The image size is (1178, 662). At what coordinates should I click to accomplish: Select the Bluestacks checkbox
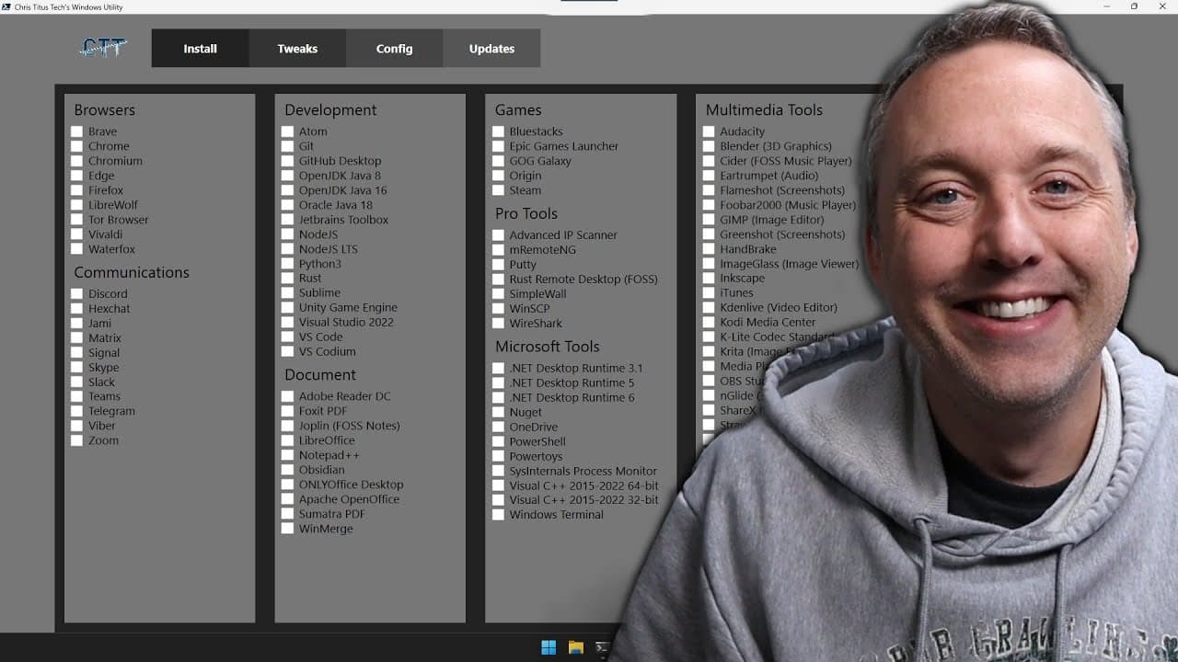point(499,131)
